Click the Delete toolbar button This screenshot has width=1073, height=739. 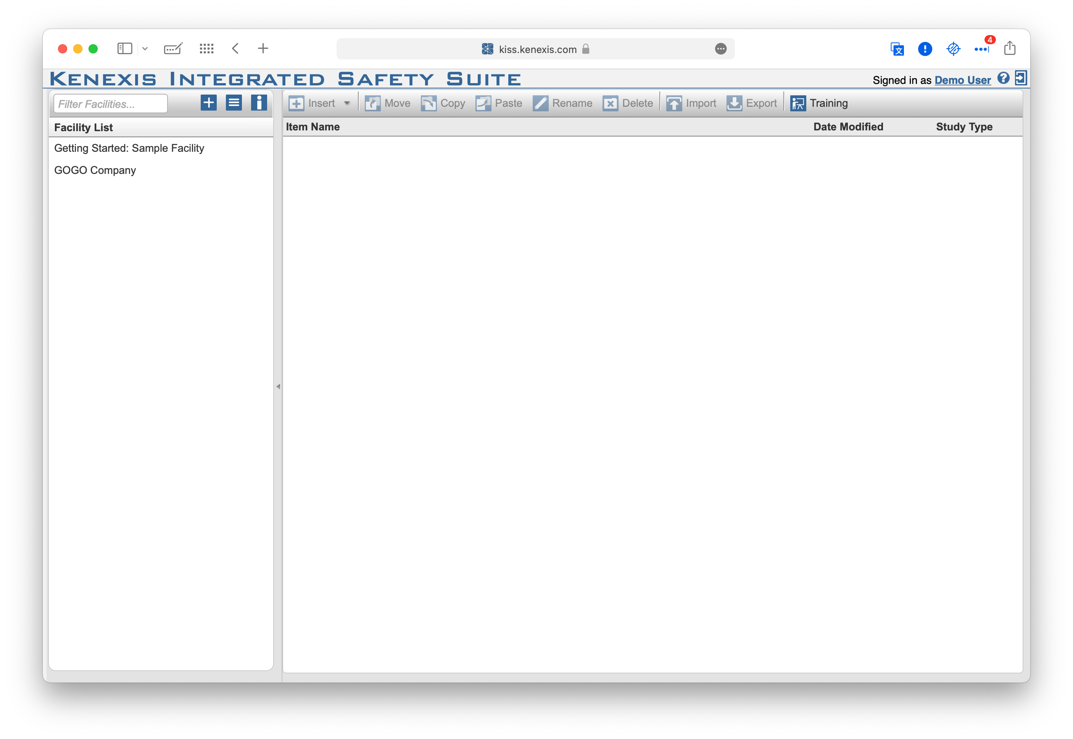[x=628, y=103]
